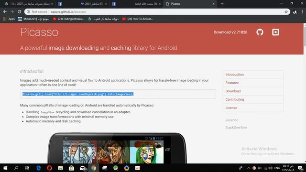306x172 pixels.
Task: Jump to Features in sidebar
Action: pos(253,83)
